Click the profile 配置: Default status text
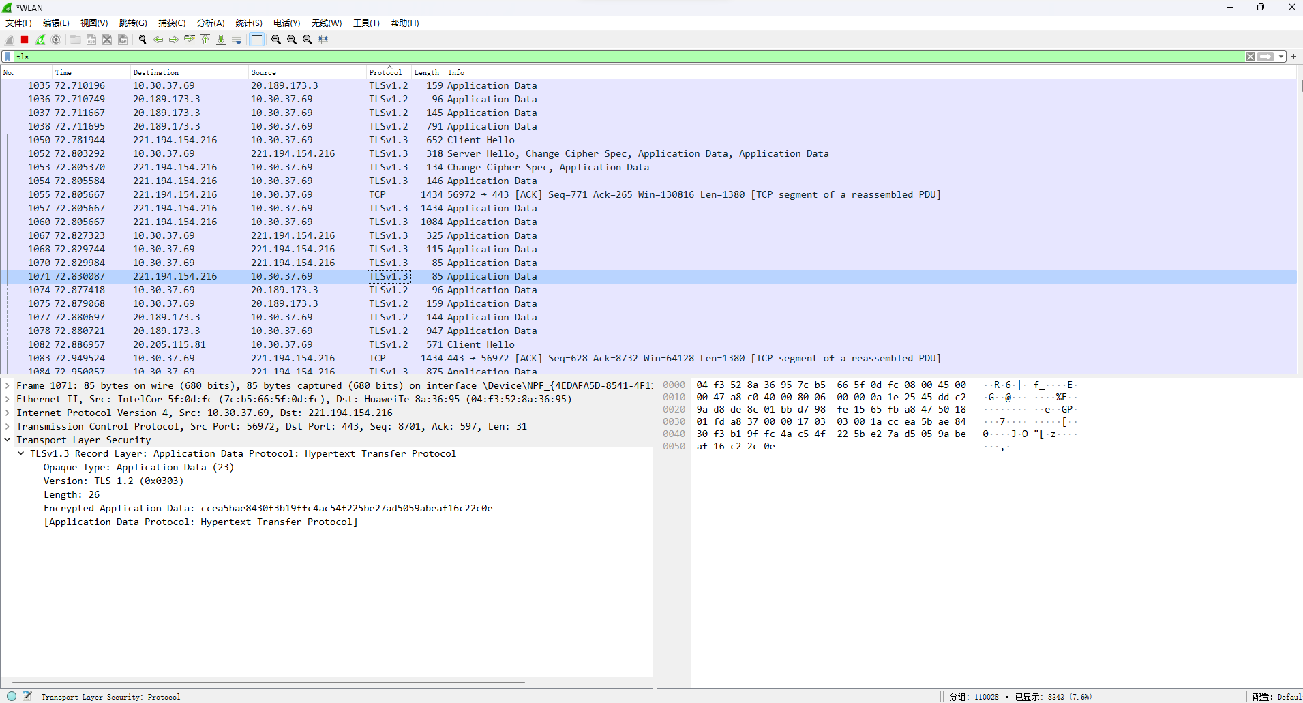This screenshot has width=1303, height=703. (x=1276, y=697)
